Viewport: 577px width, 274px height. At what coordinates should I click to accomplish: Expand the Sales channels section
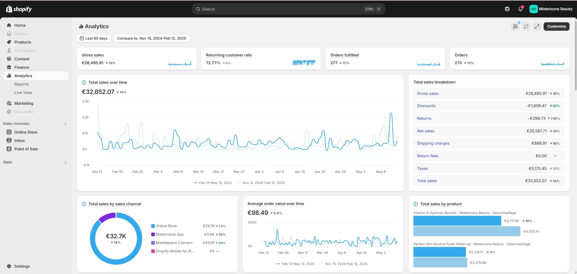point(65,124)
